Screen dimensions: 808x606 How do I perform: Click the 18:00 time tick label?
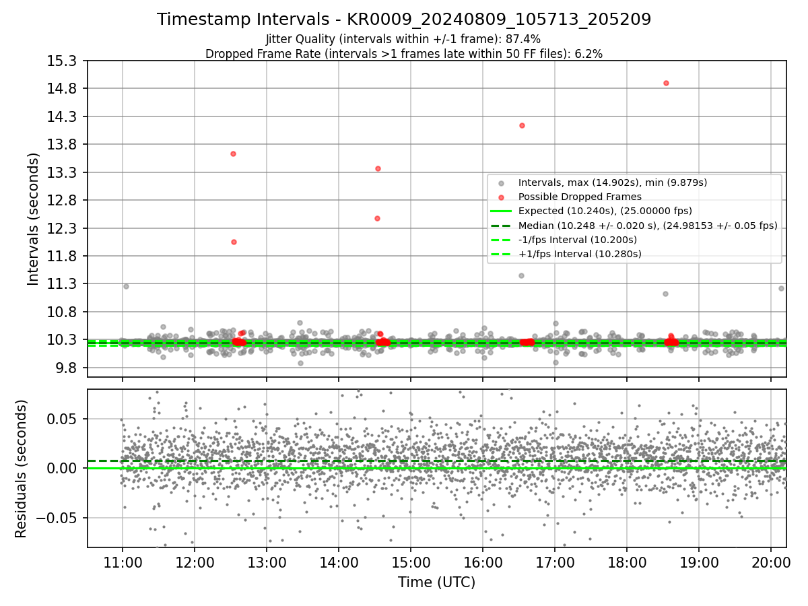(x=627, y=562)
